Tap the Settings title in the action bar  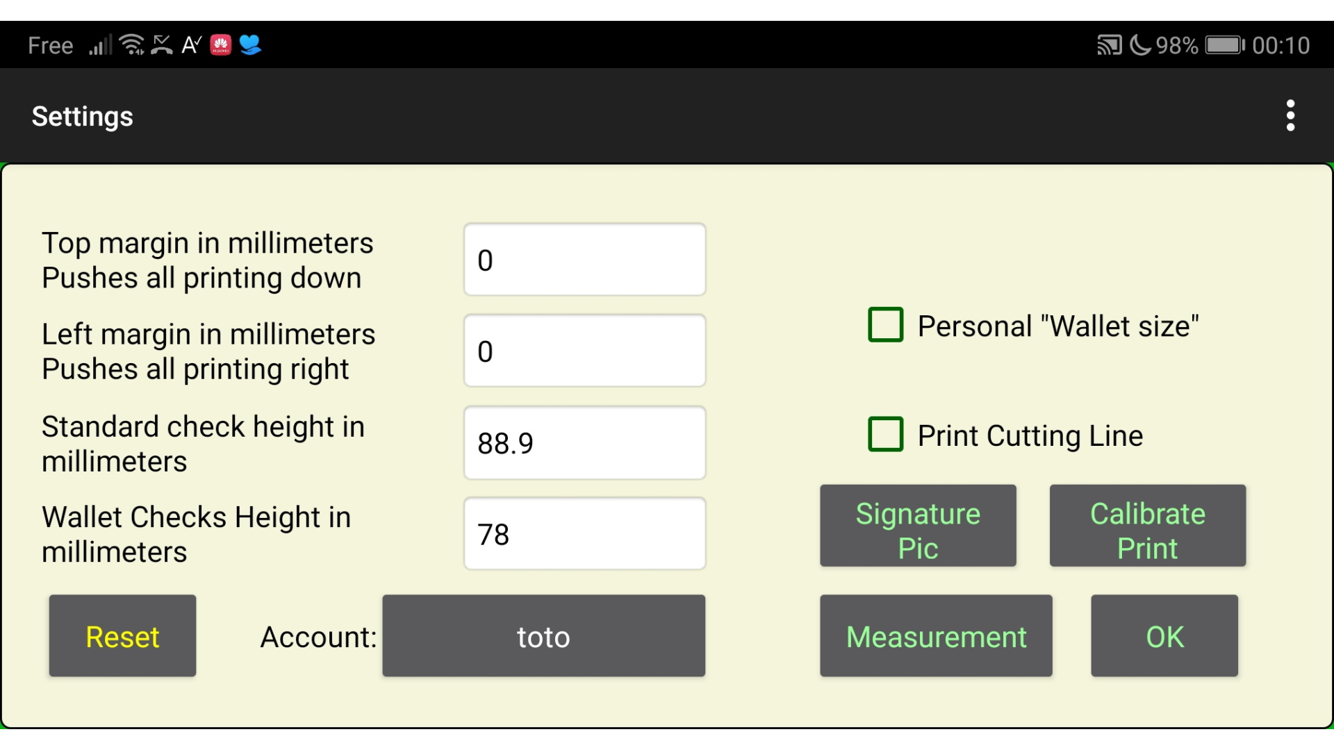tap(81, 115)
